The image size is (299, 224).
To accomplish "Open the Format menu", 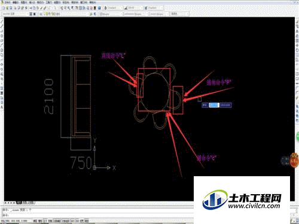I will point(40,2).
